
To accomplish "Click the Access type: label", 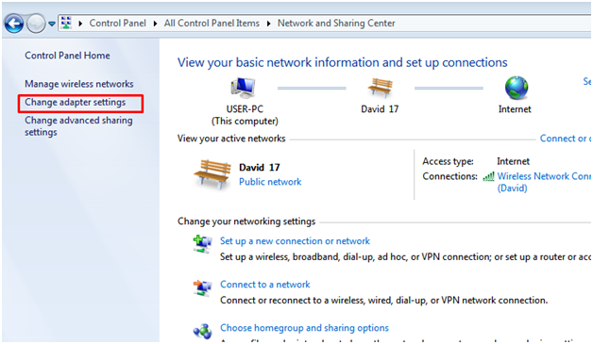I will click(448, 161).
